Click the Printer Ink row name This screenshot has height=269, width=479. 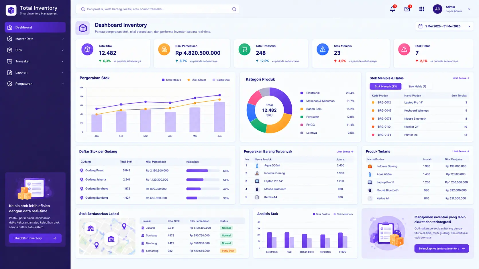pos(411,135)
